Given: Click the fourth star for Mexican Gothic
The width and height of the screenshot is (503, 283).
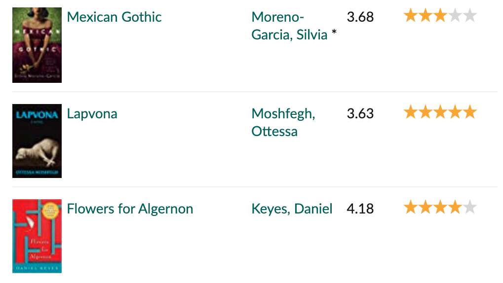Looking at the screenshot, I should coord(455,16).
